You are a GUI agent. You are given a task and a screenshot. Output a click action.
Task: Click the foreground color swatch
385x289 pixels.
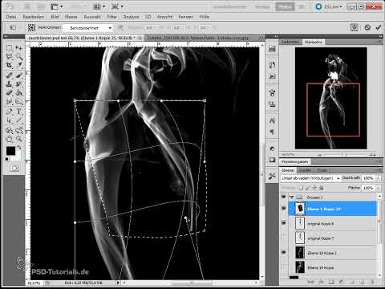pyautogui.click(x=10, y=151)
